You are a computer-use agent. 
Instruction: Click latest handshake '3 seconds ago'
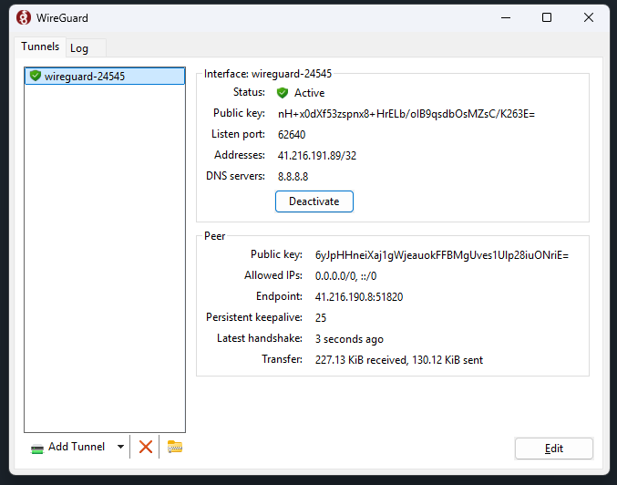[349, 339]
